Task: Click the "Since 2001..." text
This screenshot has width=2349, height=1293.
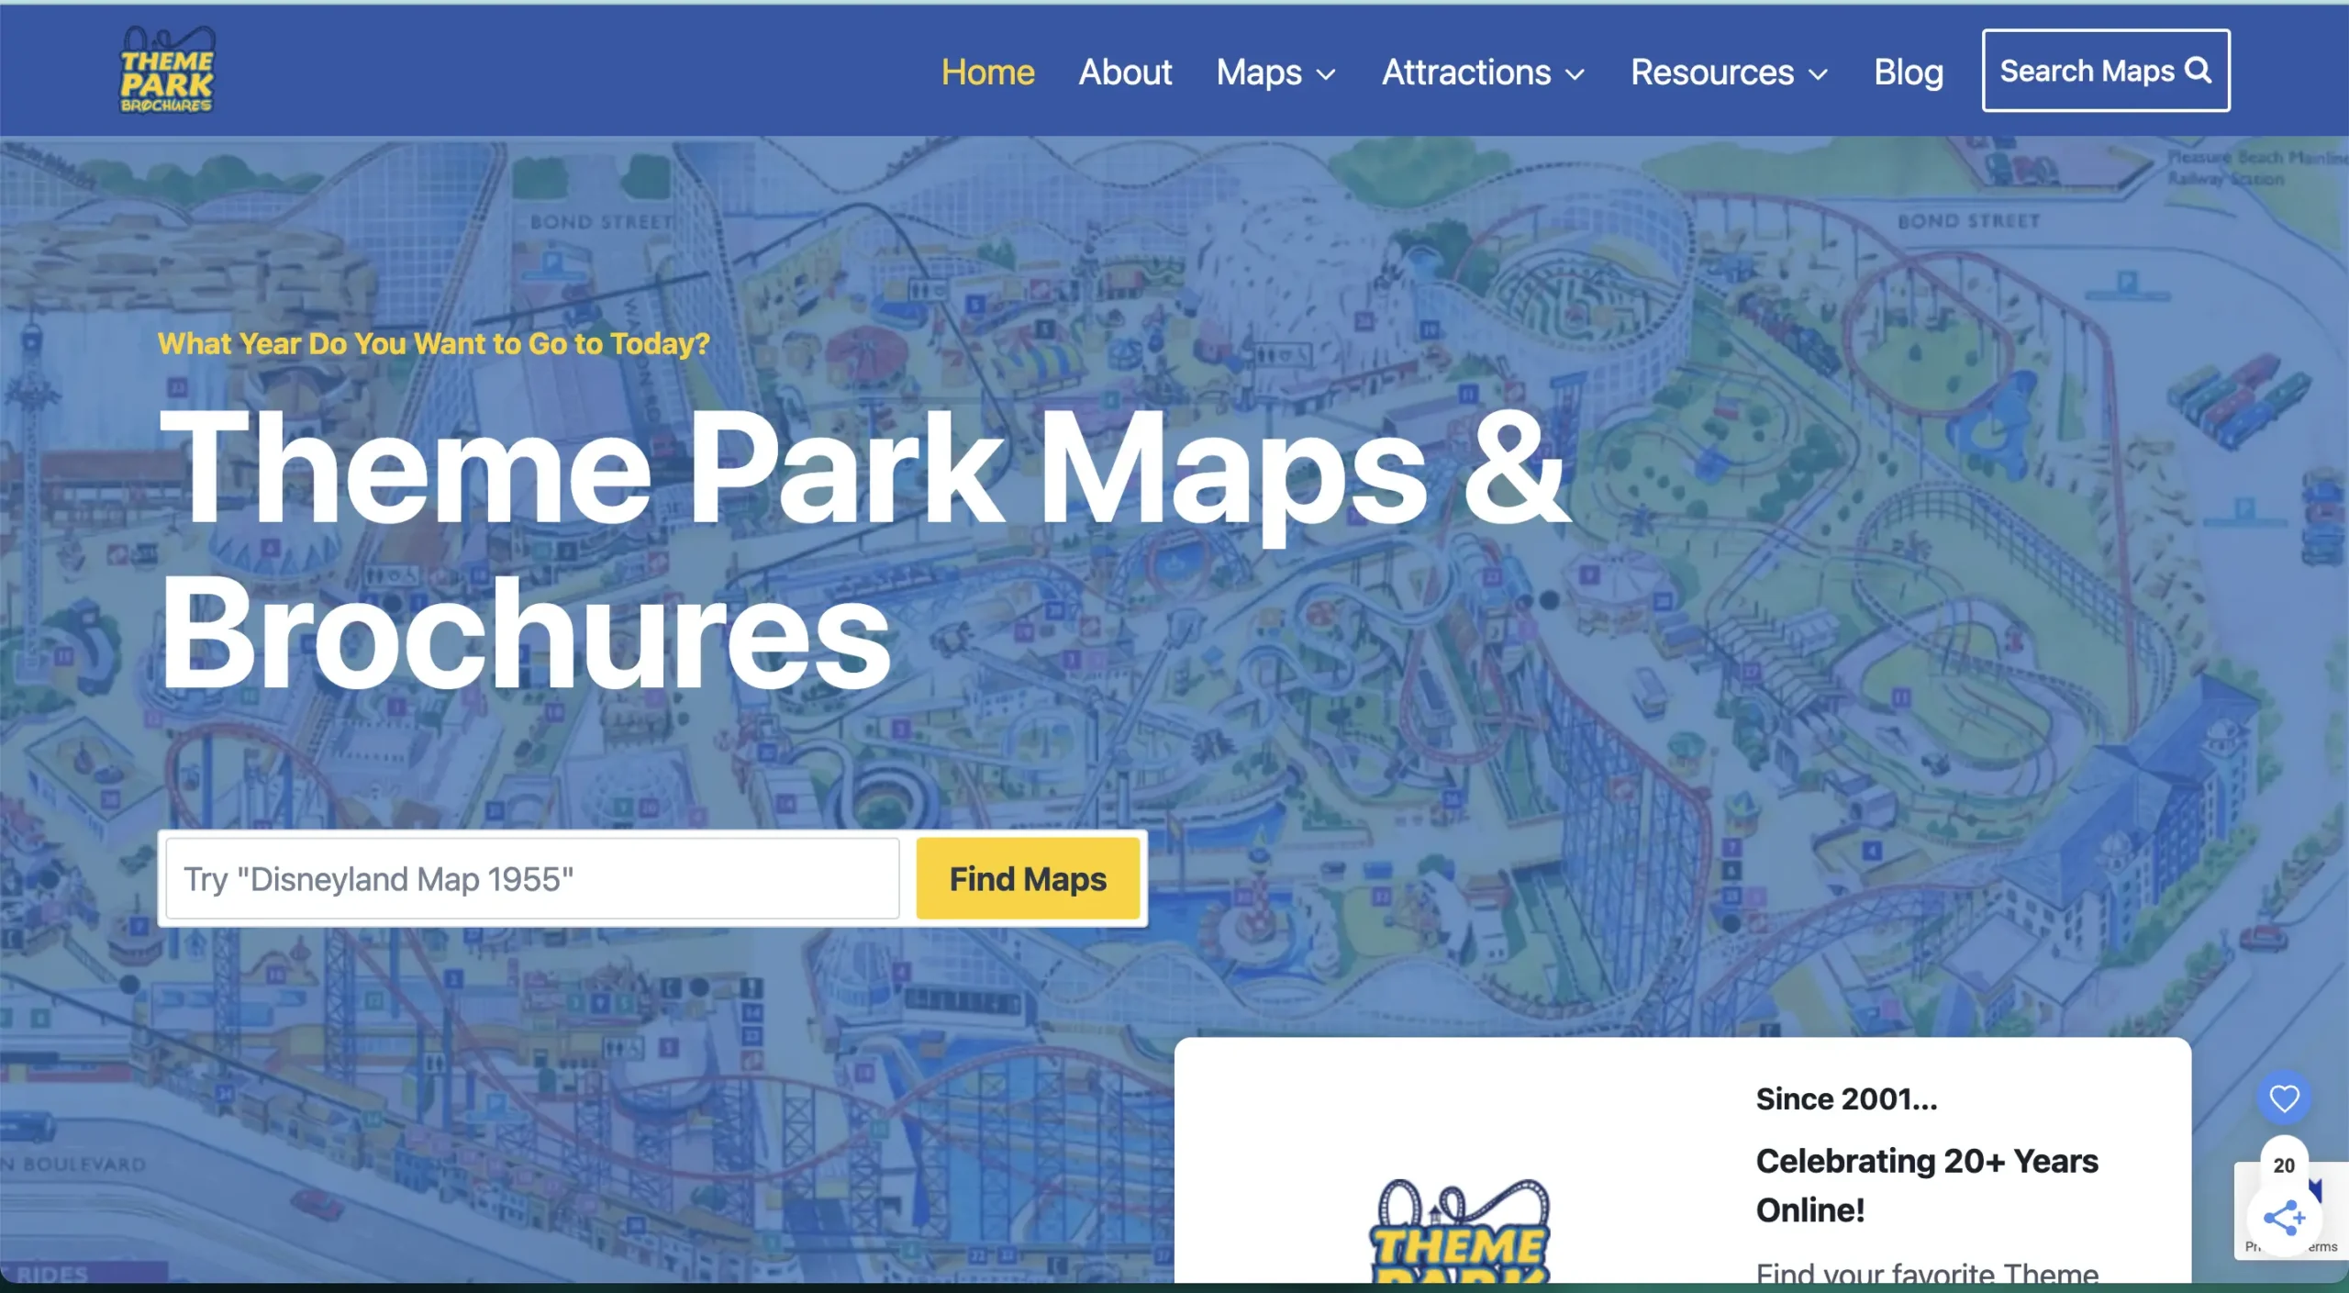Action: coord(1846,1098)
